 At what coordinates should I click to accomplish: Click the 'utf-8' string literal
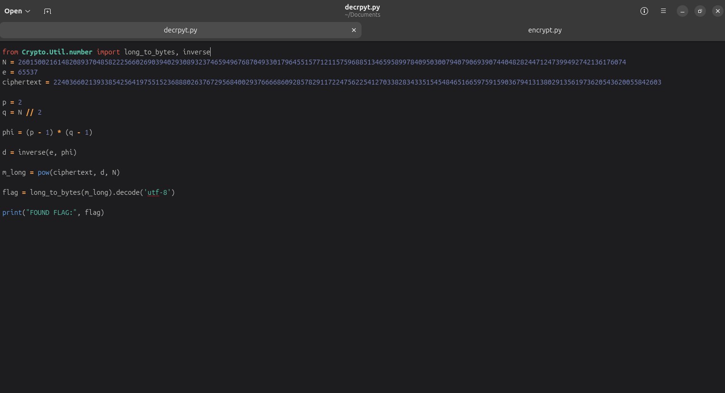click(157, 192)
